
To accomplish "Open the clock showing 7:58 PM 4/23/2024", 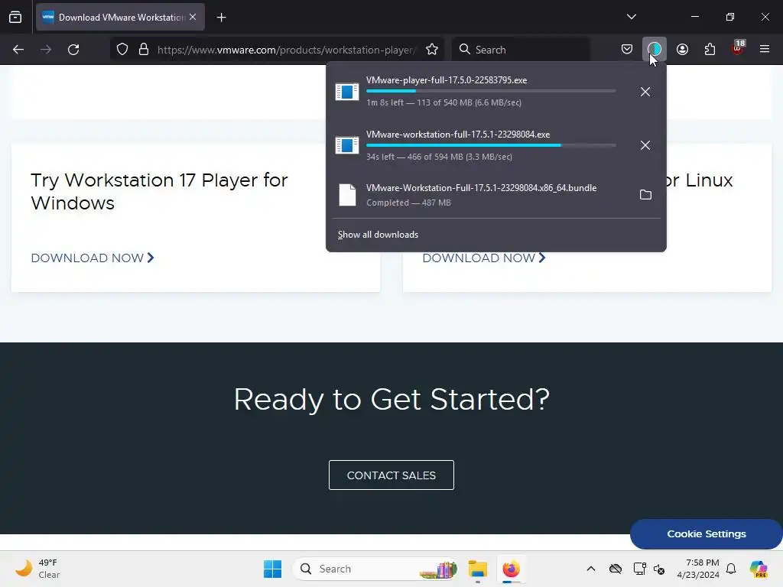I will [698, 569].
